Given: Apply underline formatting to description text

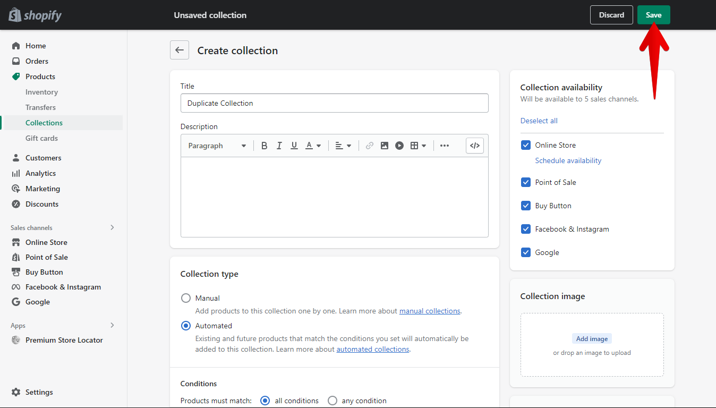Looking at the screenshot, I should pos(294,145).
